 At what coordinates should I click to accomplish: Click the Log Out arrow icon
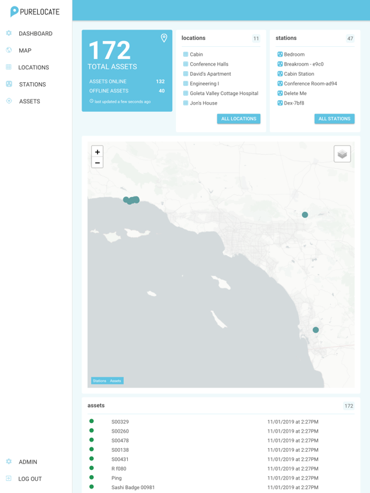(x=8, y=478)
